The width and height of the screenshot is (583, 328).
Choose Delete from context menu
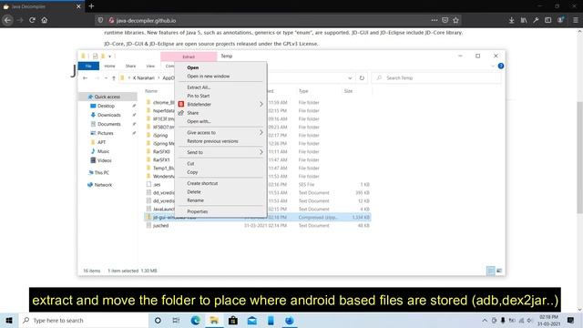[x=194, y=192]
